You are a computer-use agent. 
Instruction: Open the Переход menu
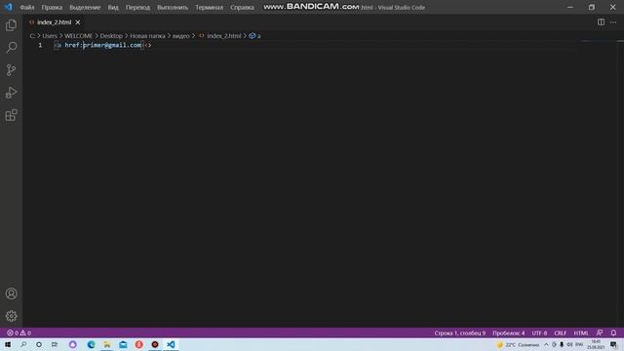pos(137,7)
